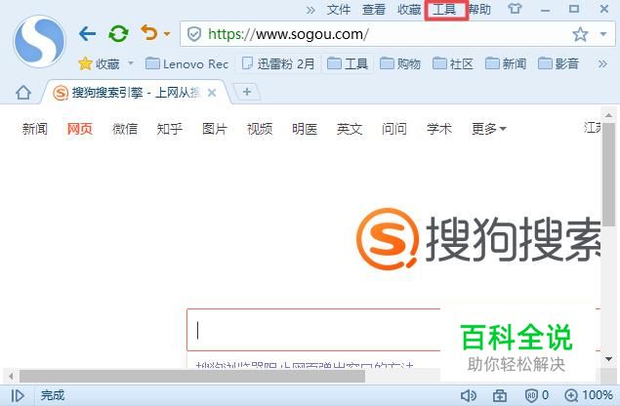Open the 工具 bookmark folder
This screenshot has width=620, height=406.
348,63
